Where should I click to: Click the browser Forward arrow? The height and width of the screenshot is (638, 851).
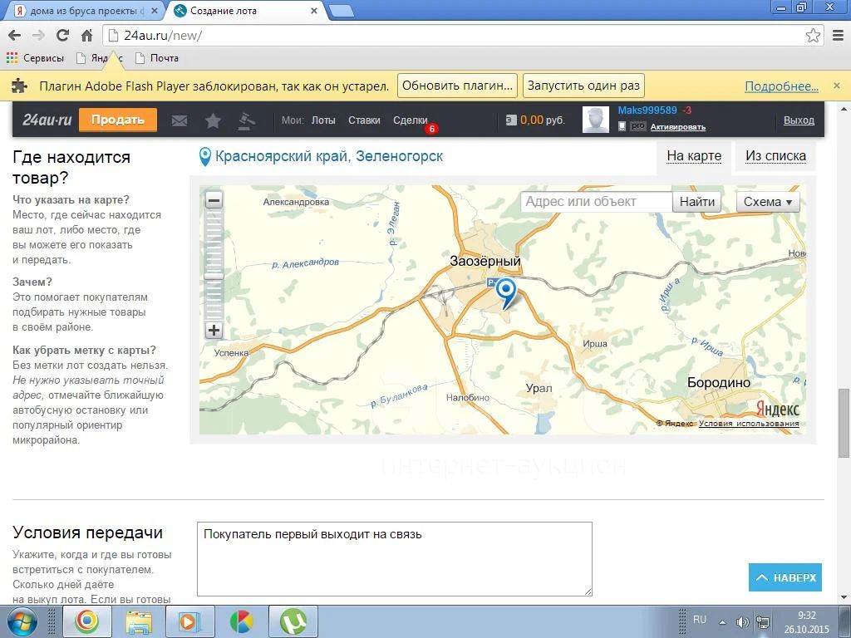pos(38,35)
